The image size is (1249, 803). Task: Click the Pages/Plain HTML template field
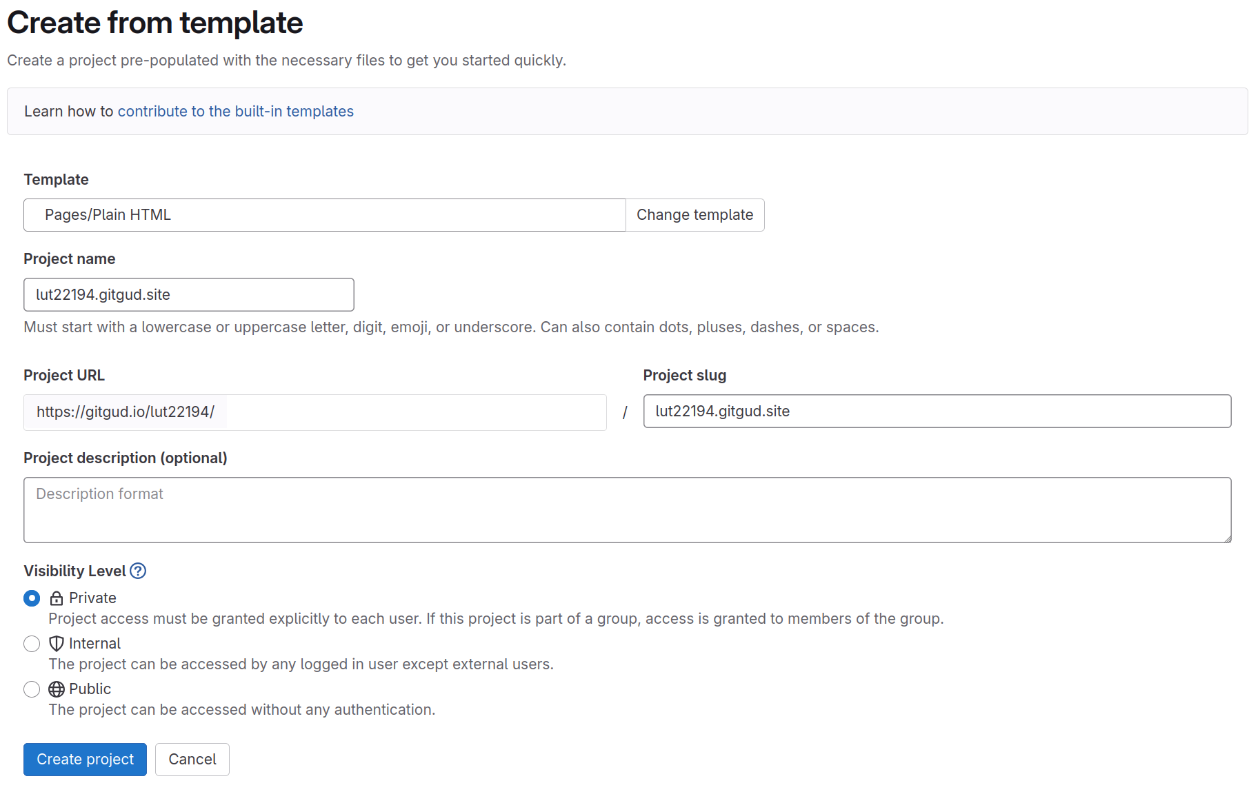324,215
